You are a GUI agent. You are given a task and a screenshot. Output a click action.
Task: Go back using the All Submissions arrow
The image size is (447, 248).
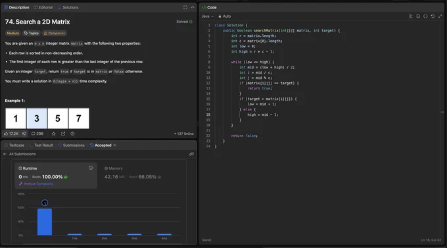[x=5, y=154]
